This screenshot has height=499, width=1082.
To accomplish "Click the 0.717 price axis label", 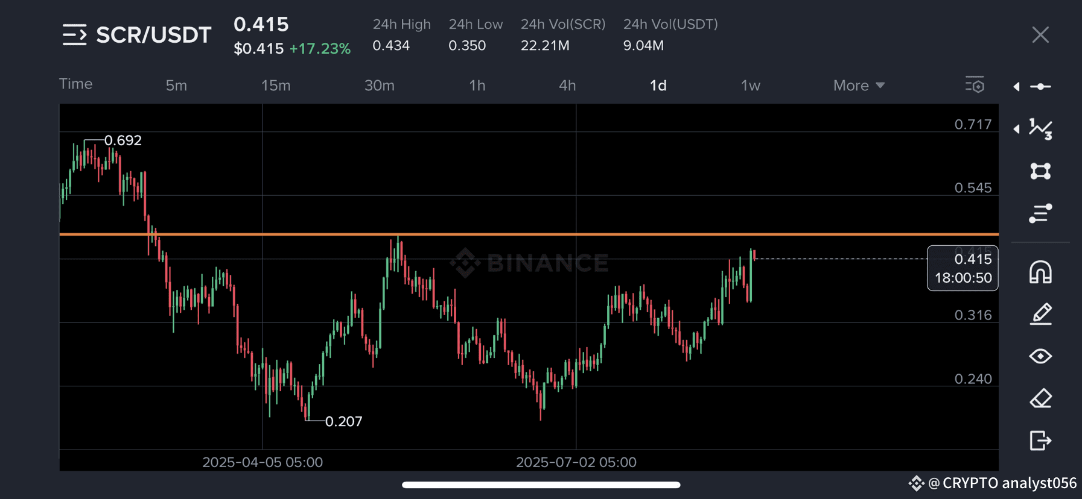I will click(x=973, y=125).
